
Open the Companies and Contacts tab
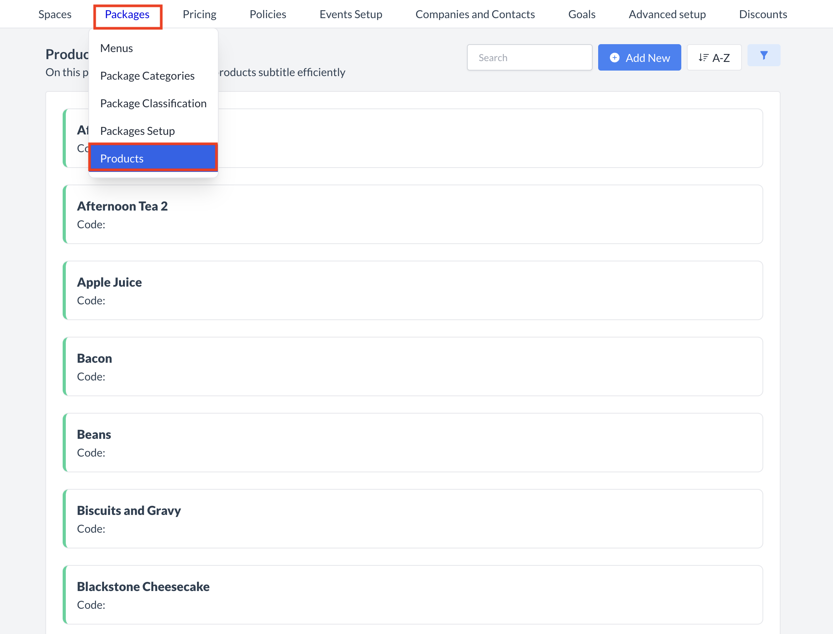475,15
